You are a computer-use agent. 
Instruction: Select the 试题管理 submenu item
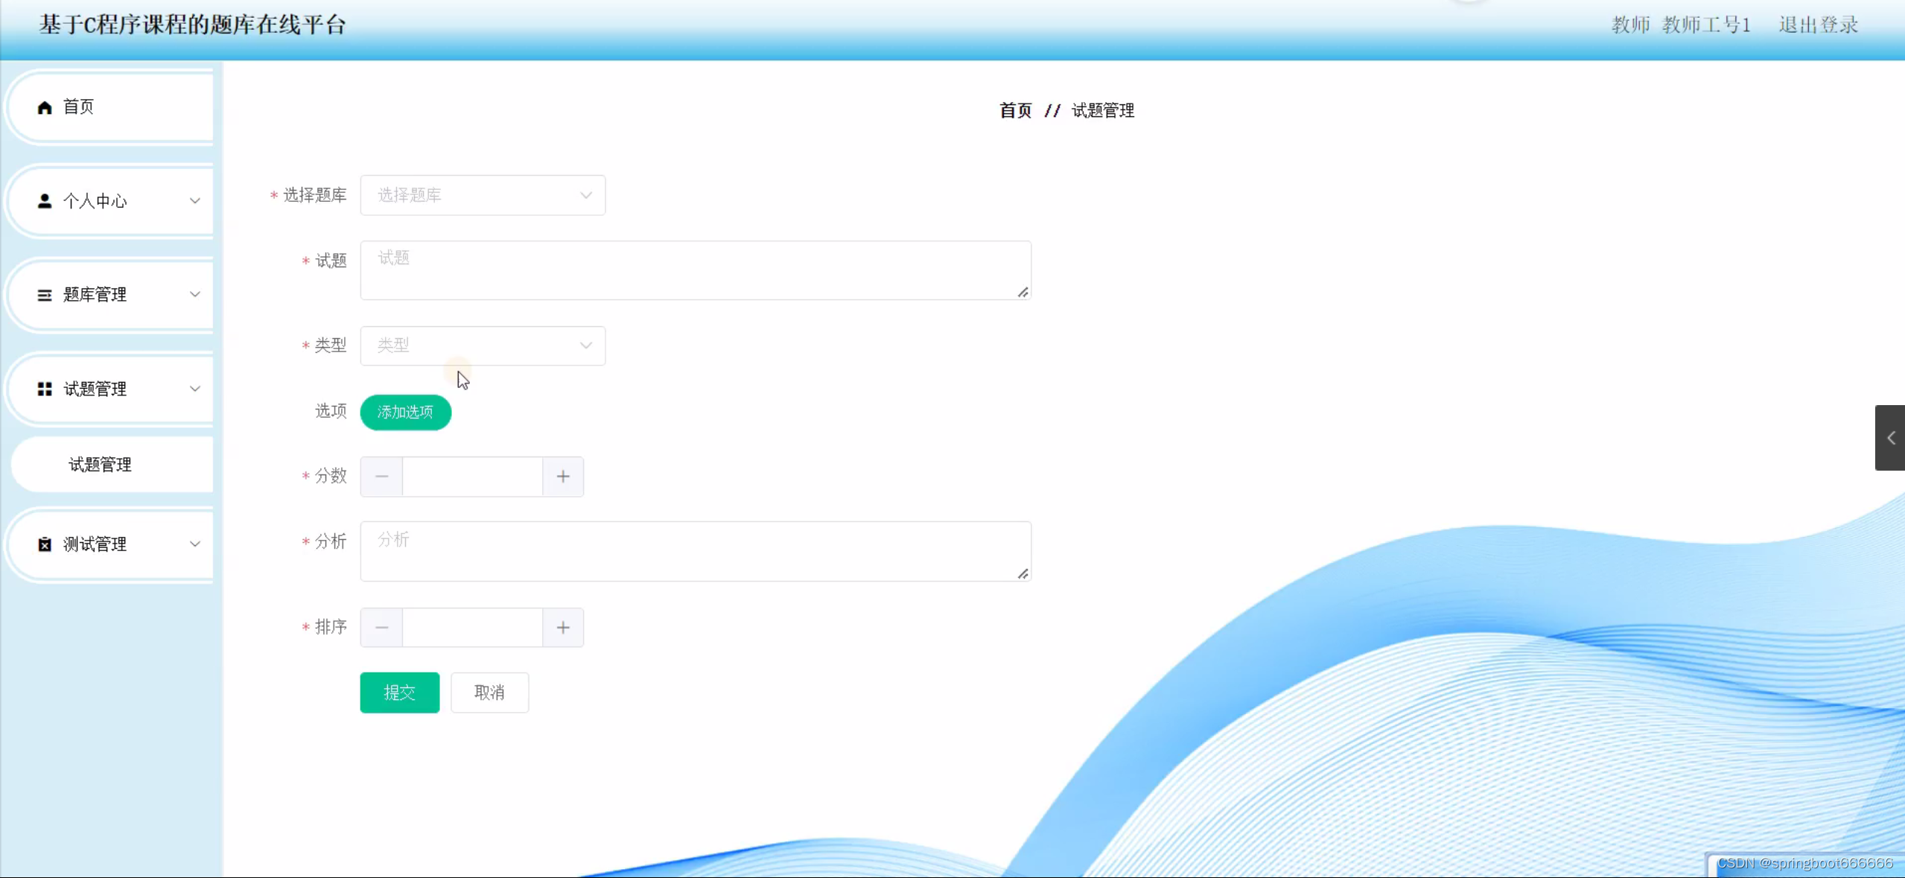tap(101, 465)
